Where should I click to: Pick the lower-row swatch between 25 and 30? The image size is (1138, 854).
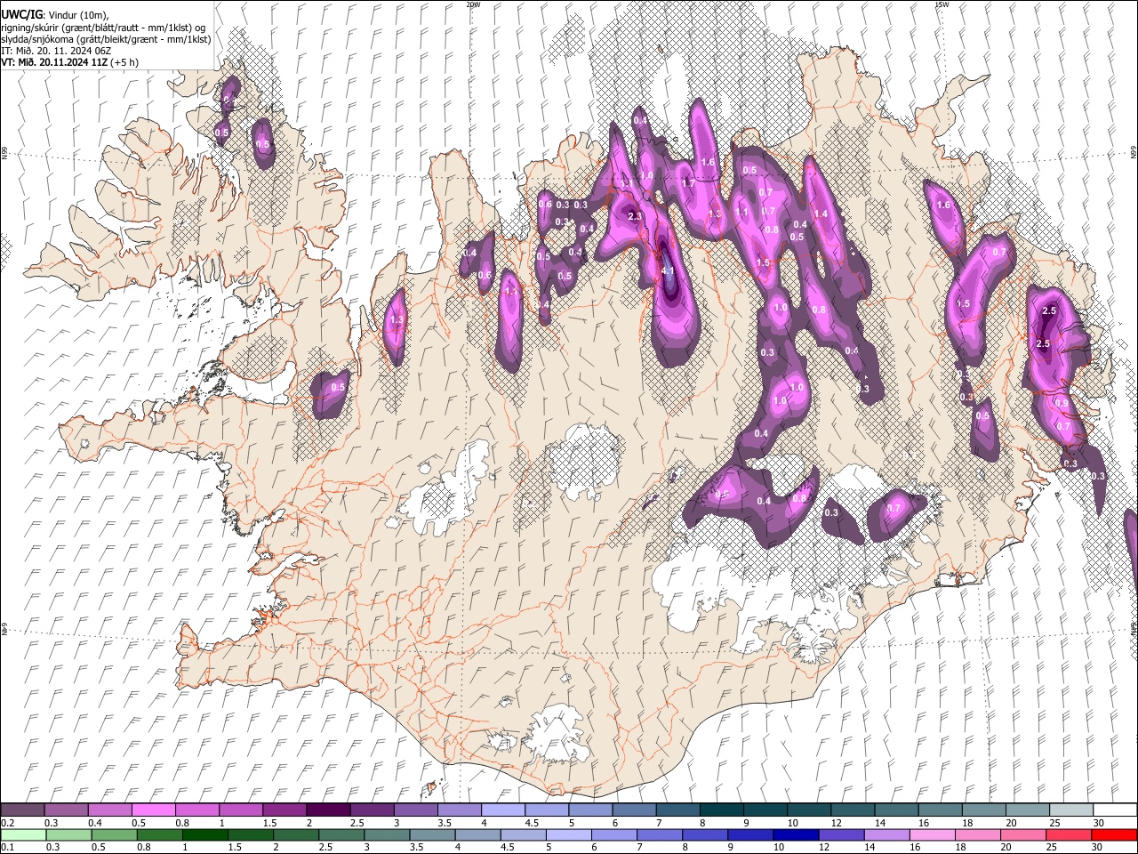coord(1070,834)
